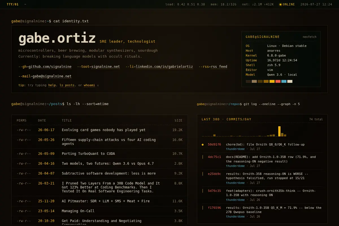This screenshot has height=226, width=339.
Task: Click the Uptime value 16,972d 12:24:54
Action: click(282, 60)
